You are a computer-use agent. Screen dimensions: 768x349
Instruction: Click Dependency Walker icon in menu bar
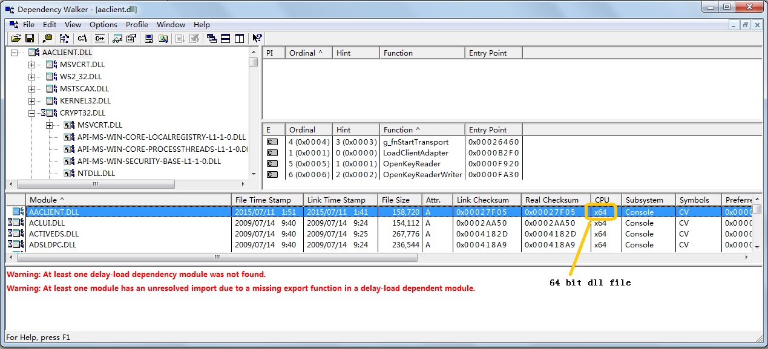coord(13,25)
